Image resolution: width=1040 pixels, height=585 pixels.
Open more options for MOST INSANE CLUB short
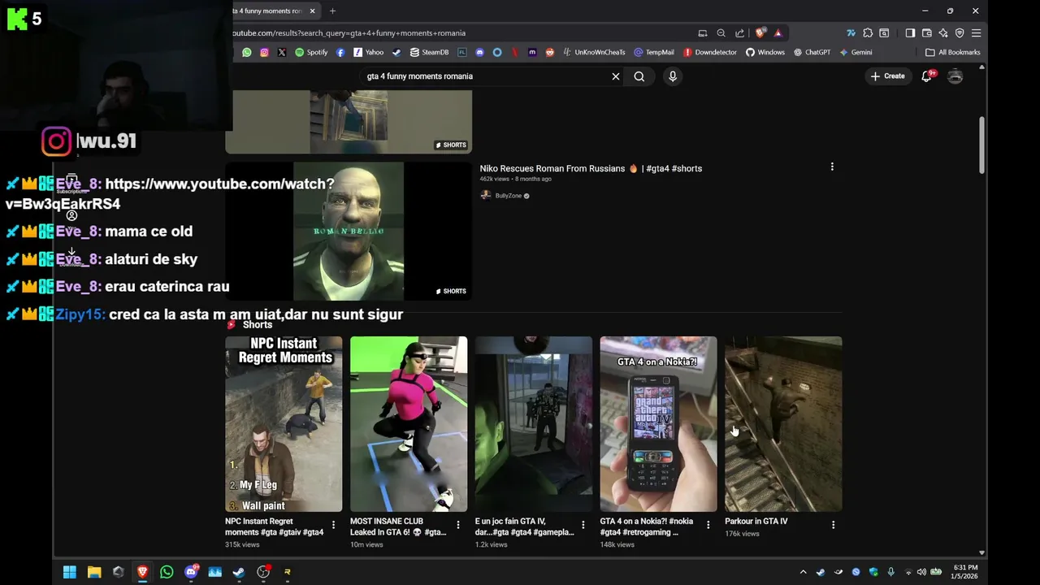point(458,525)
